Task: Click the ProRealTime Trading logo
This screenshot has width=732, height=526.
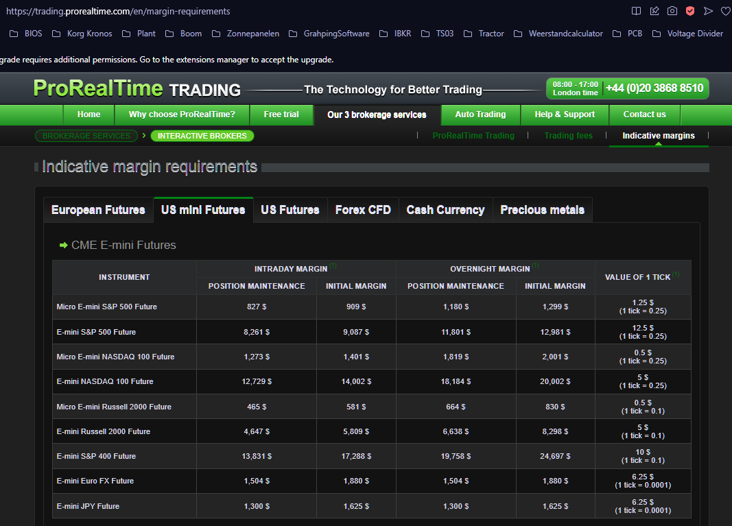Action: point(137,88)
